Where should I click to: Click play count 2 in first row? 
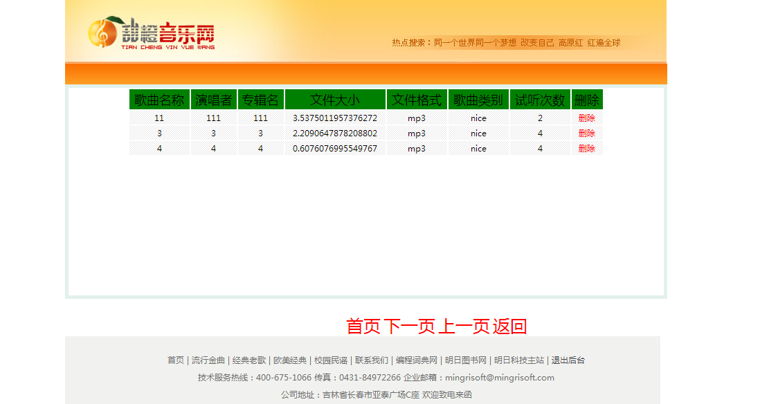click(x=540, y=118)
